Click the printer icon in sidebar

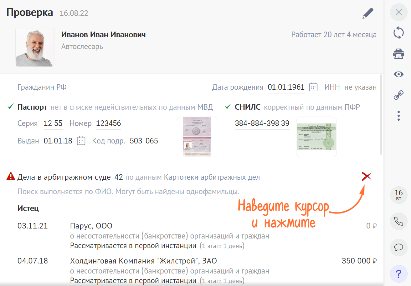point(398,54)
